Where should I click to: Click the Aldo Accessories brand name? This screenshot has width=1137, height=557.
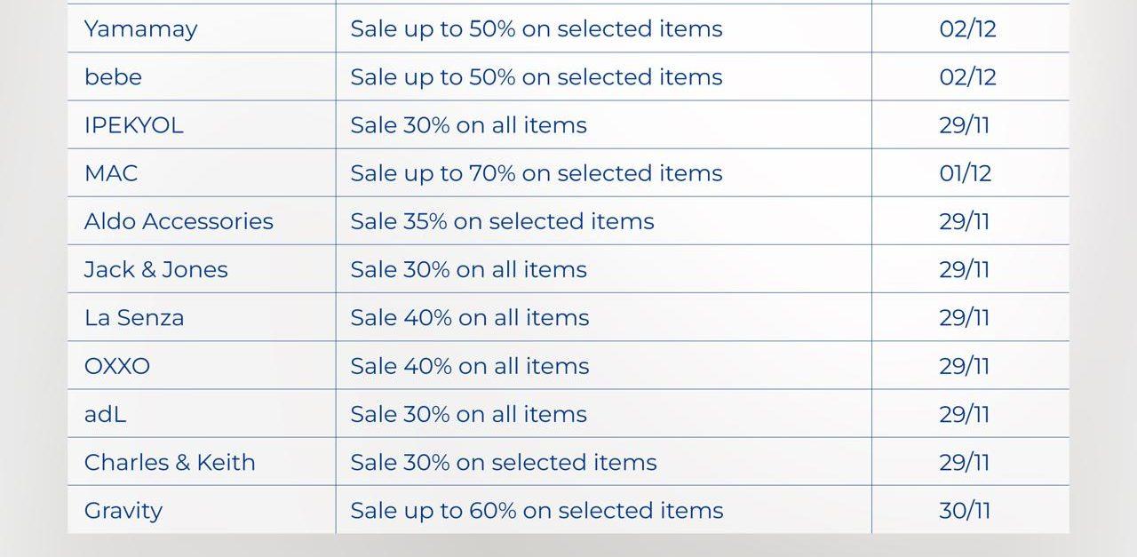(x=179, y=221)
